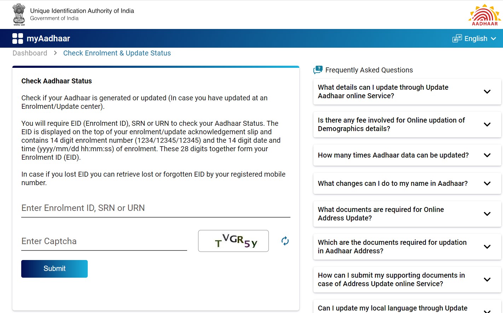Focus the Enter Enrolment ID, SRN or URN field

tap(156, 208)
